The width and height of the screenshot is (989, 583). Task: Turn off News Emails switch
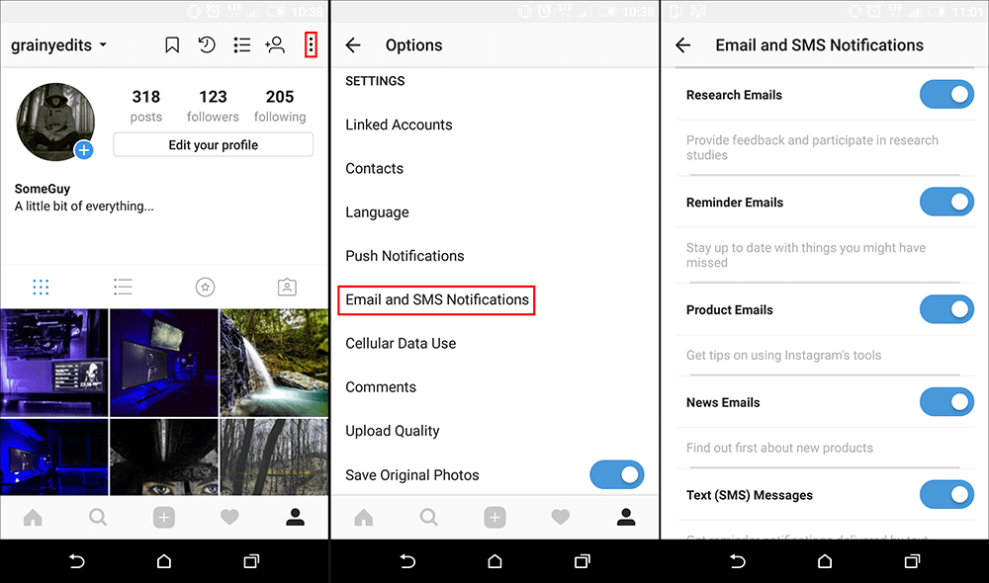click(x=946, y=402)
